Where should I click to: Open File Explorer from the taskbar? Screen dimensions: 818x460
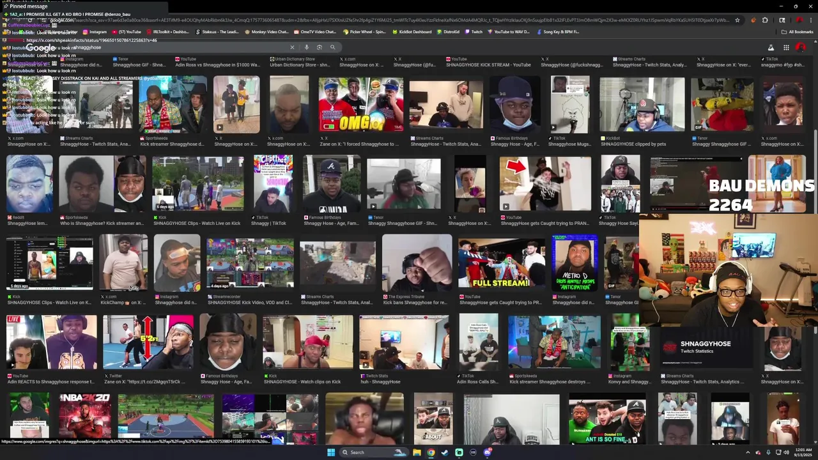pyautogui.click(x=417, y=452)
